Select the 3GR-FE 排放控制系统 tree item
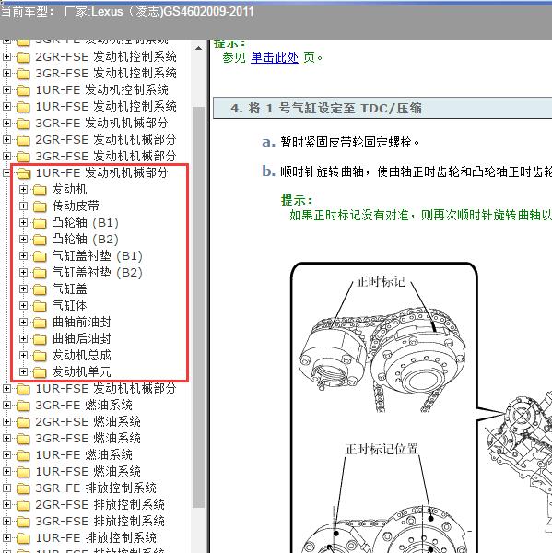Screen dimensions: 552x553 (x=96, y=488)
